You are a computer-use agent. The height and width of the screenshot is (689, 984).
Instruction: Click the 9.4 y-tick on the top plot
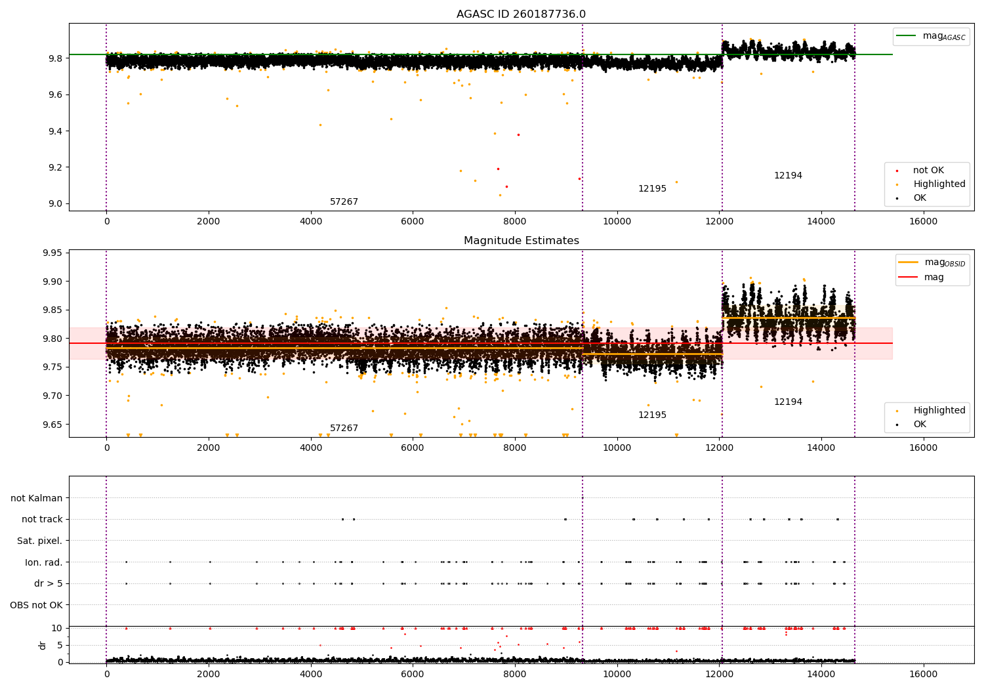(x=56, y=131)
